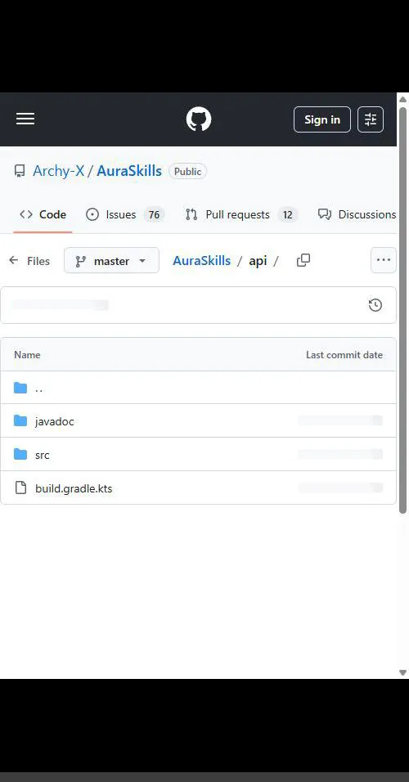
Task: Open the Pull requests tab
Action: 241,214
